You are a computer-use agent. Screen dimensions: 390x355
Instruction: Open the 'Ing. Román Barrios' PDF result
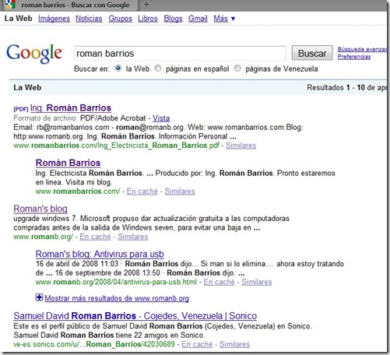coord(71,108)
